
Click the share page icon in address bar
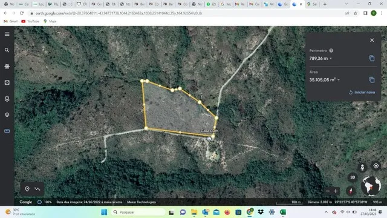347,13
